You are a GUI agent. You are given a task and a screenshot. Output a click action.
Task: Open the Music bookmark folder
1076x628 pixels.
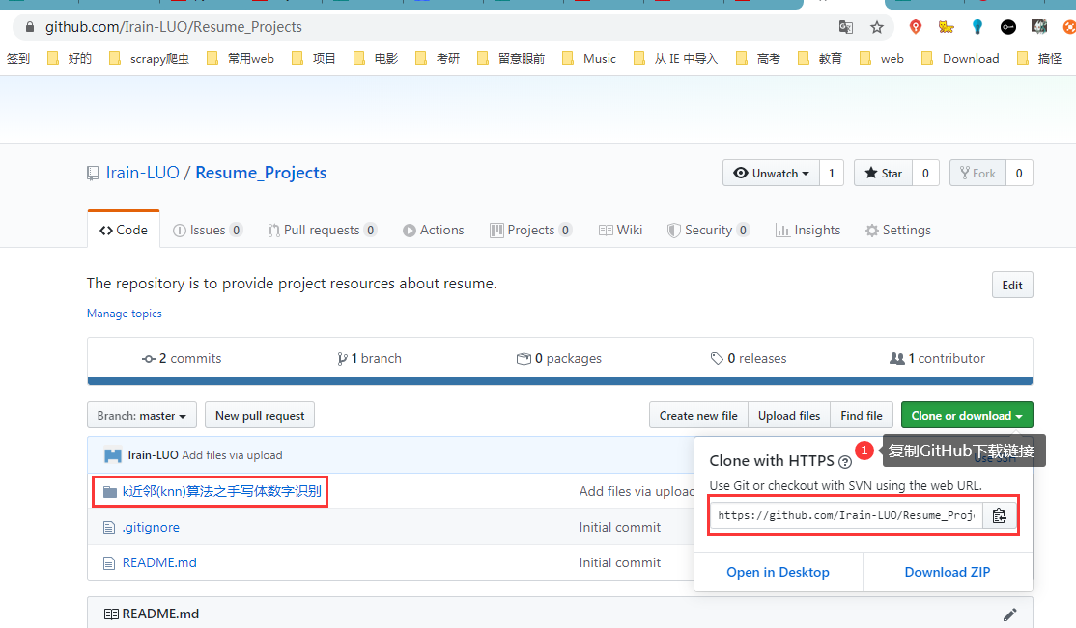[x=589, y=58]
